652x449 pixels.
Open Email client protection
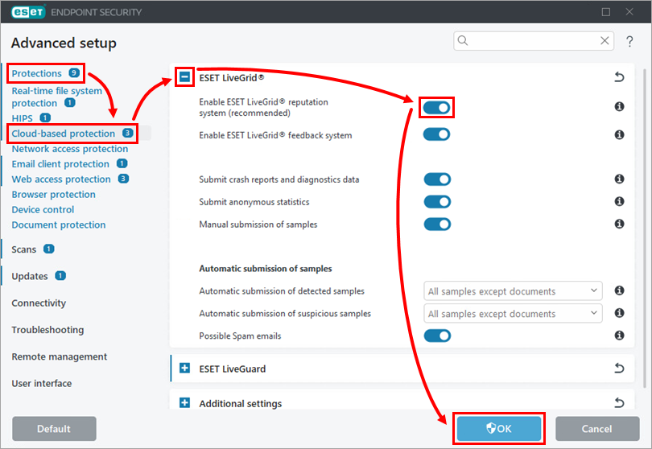60,164
